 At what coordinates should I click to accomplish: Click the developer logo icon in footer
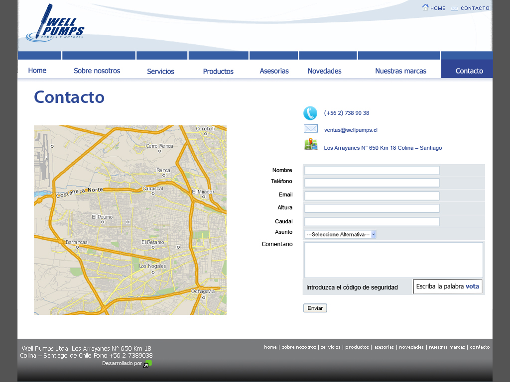pyautogui.click(x=147, y=364)
